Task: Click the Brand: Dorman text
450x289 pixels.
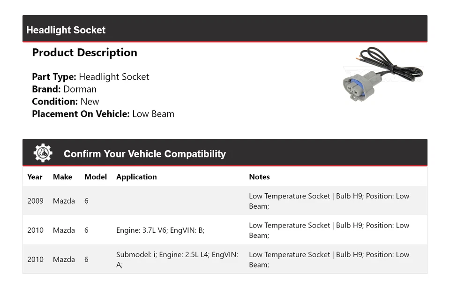Action: click(x=64, y=89)
